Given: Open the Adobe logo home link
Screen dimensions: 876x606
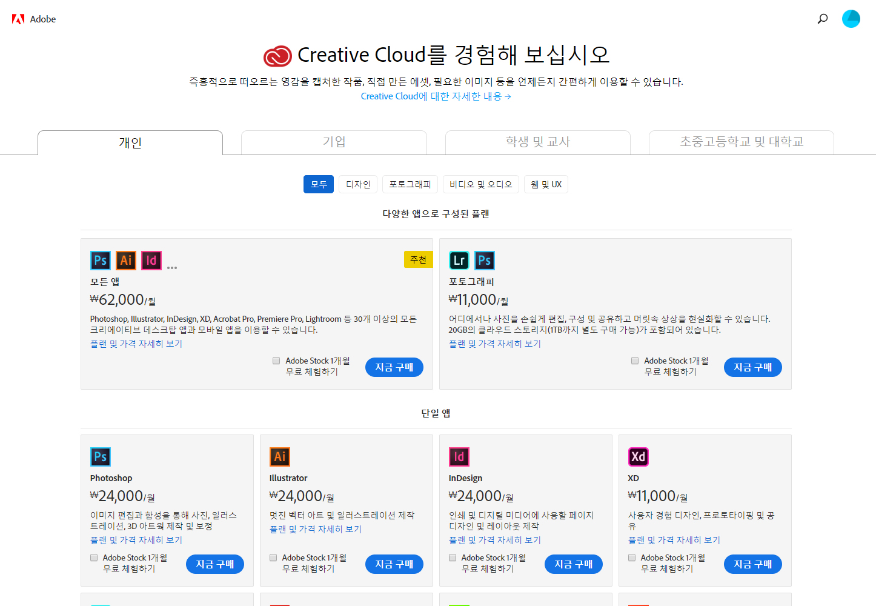Looking at the screenshot, I should pyautogui.click(x=34, y=19).
